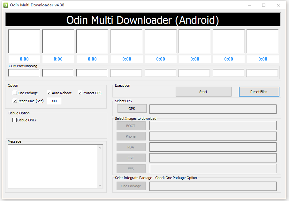Click the Reset Time value field showing 300

tap(54, 101)
